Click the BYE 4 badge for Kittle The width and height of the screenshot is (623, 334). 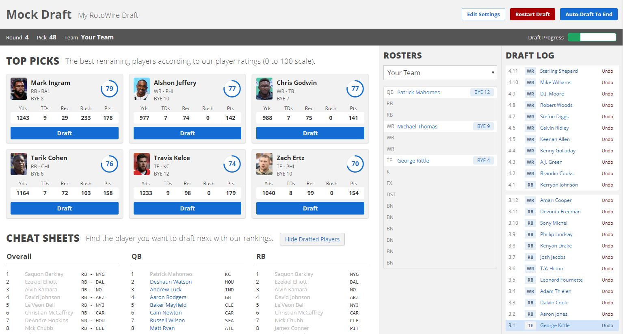click(x=483, y=160)
